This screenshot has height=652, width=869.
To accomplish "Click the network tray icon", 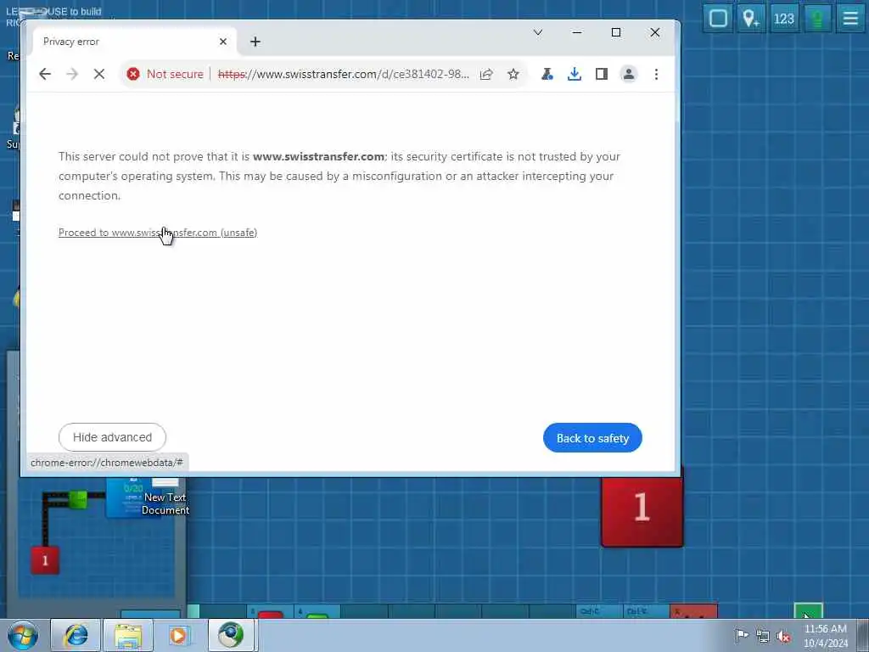I will click(x=763, y=636).
